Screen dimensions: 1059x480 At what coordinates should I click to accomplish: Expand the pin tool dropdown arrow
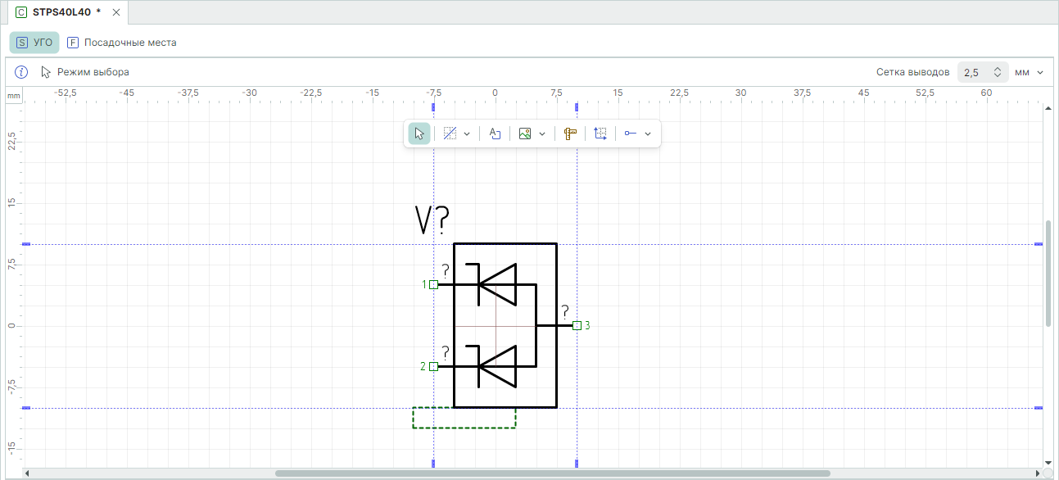(648, 134)
